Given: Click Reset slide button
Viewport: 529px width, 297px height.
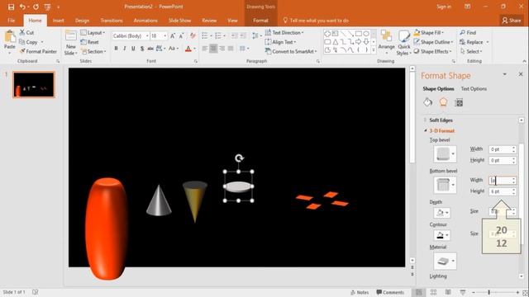Looking at the screenshot, I should coord(90,42).
